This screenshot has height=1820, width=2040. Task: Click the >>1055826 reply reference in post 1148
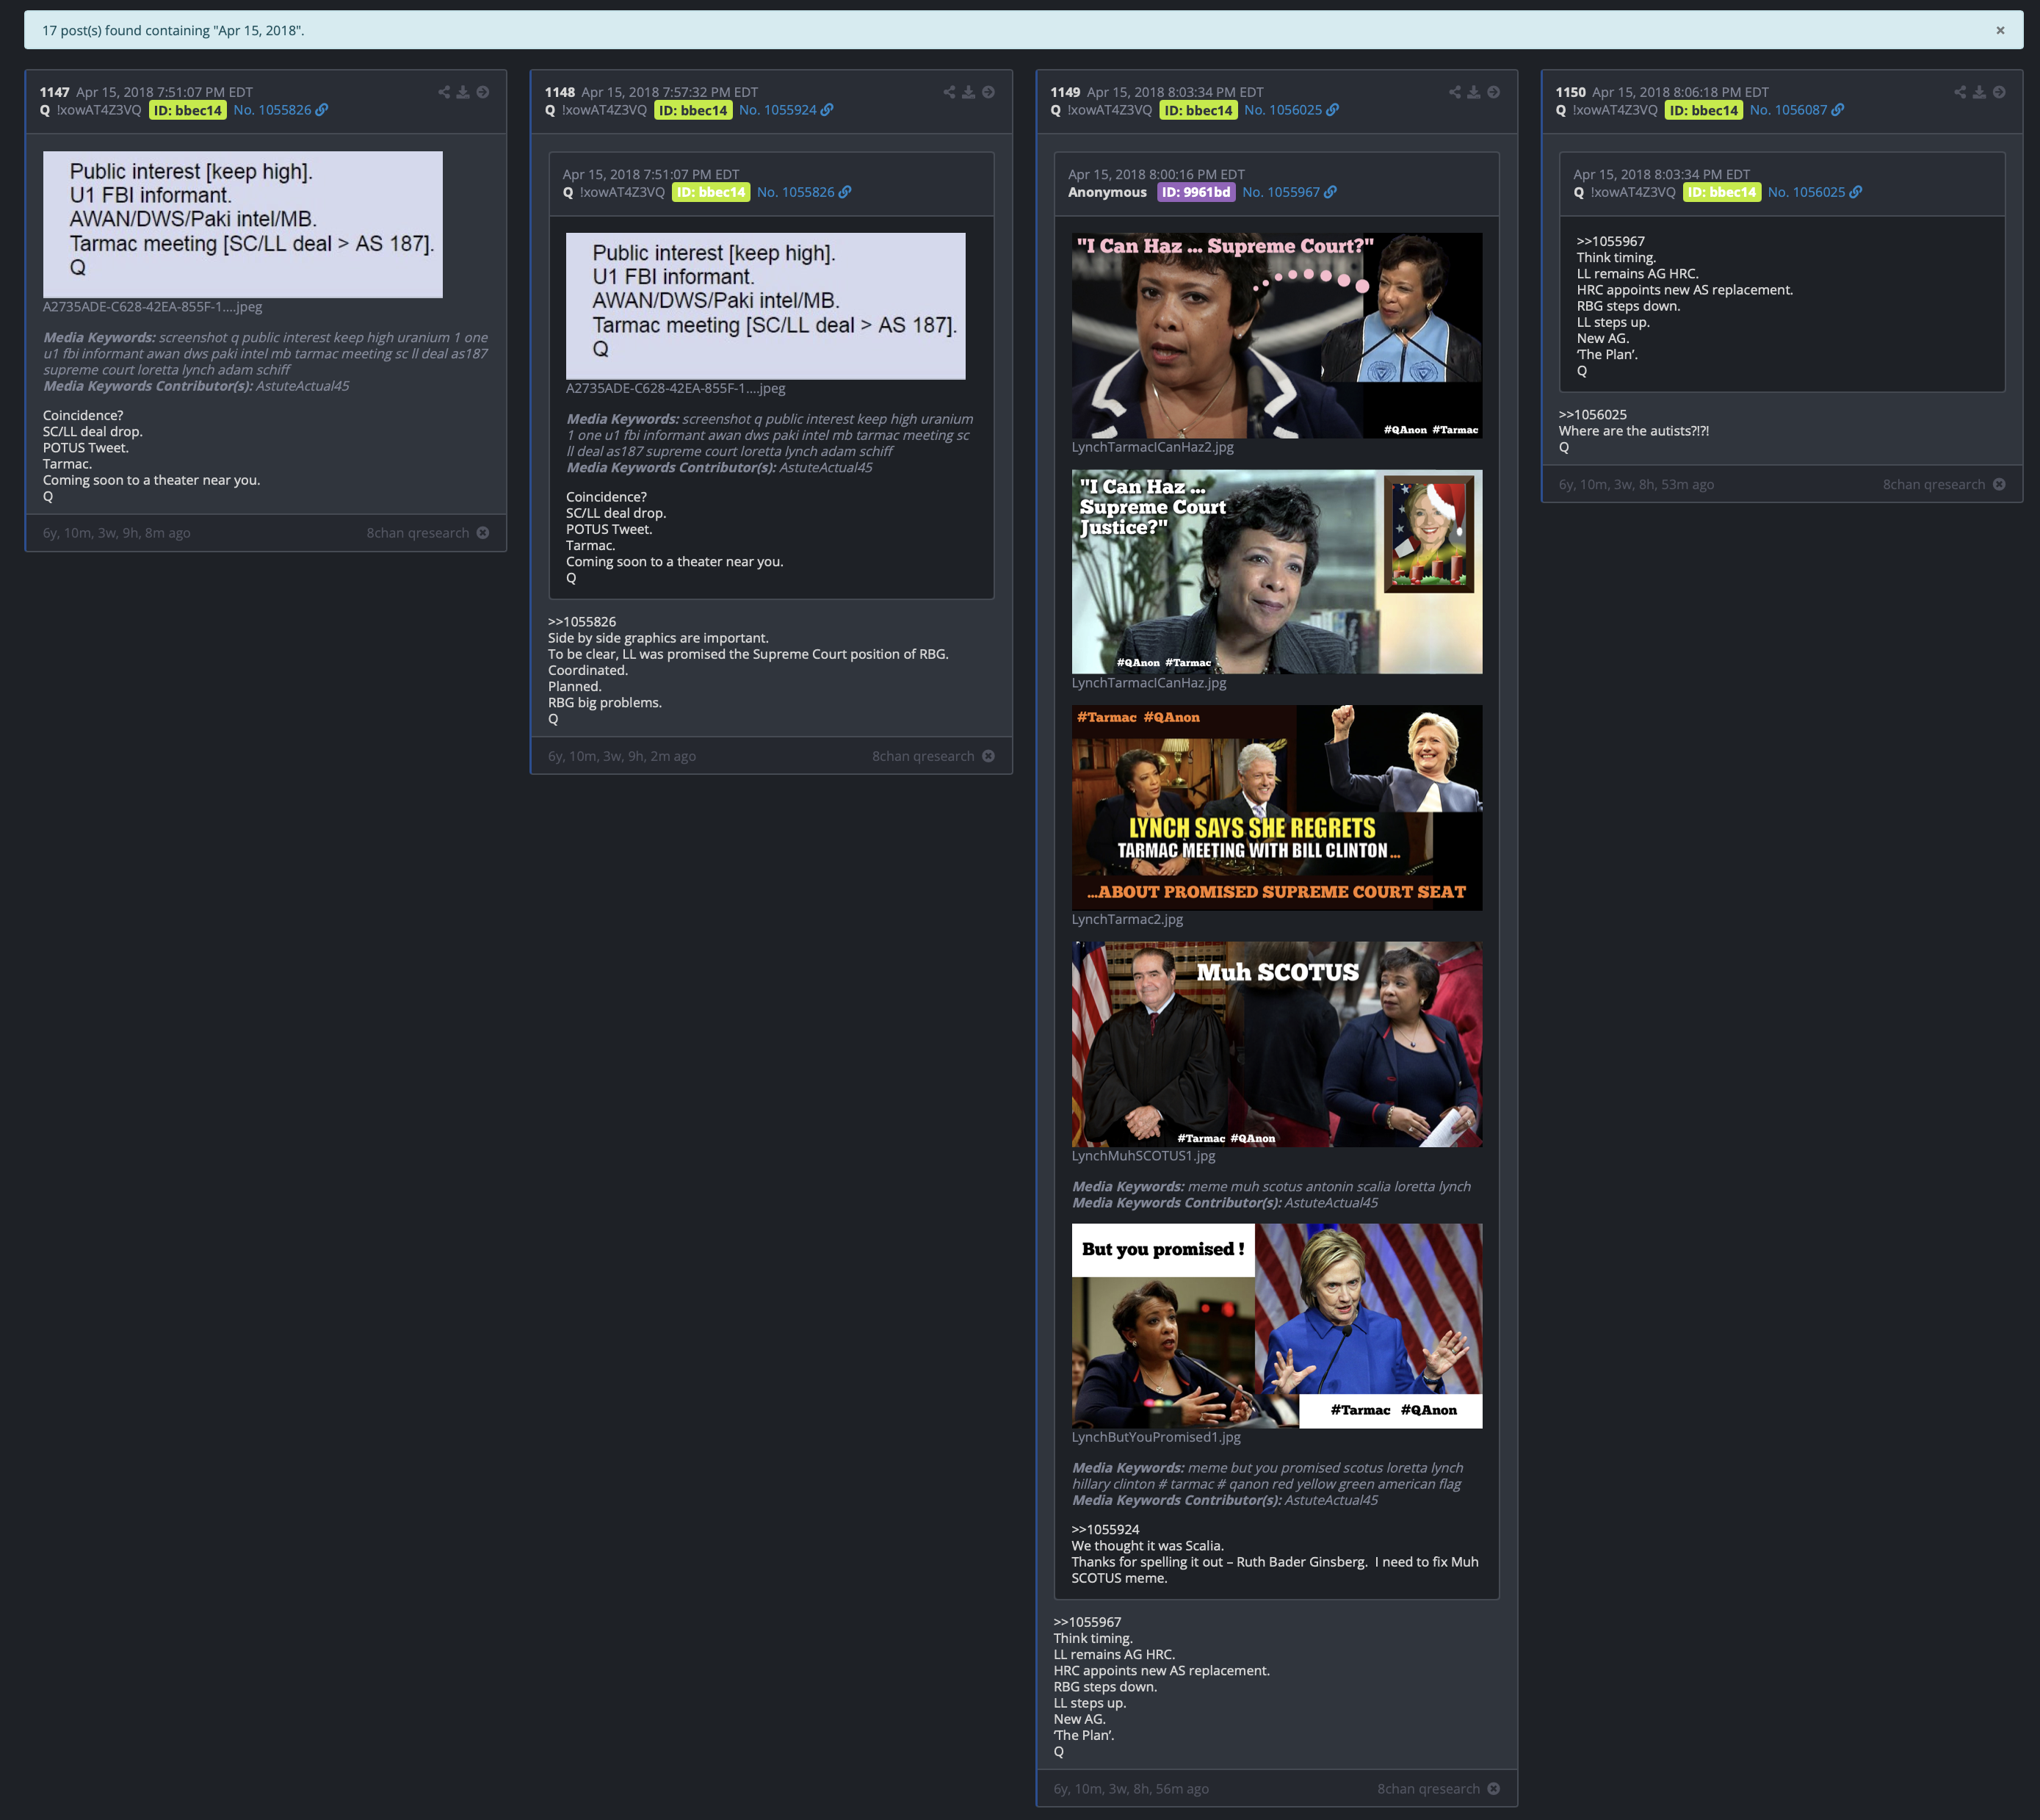[582, 622]
